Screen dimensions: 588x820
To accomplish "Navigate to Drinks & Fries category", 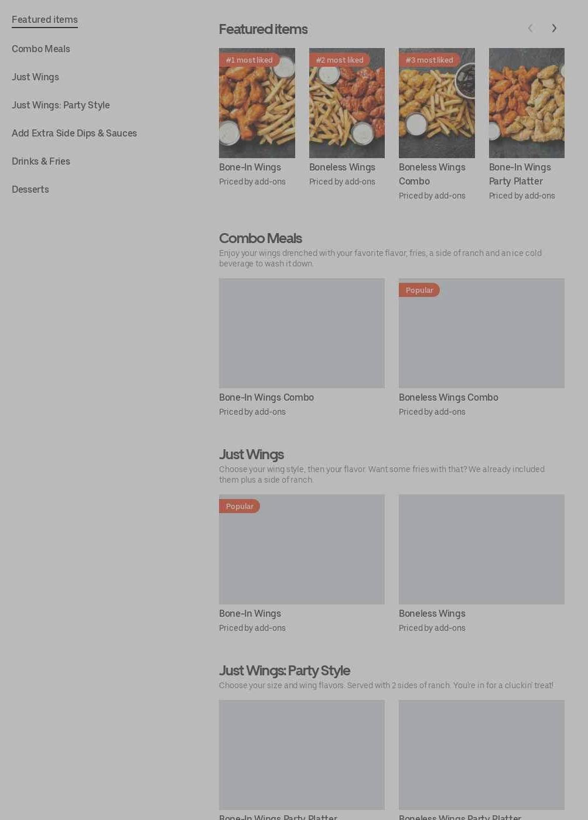I will [41, 162].
